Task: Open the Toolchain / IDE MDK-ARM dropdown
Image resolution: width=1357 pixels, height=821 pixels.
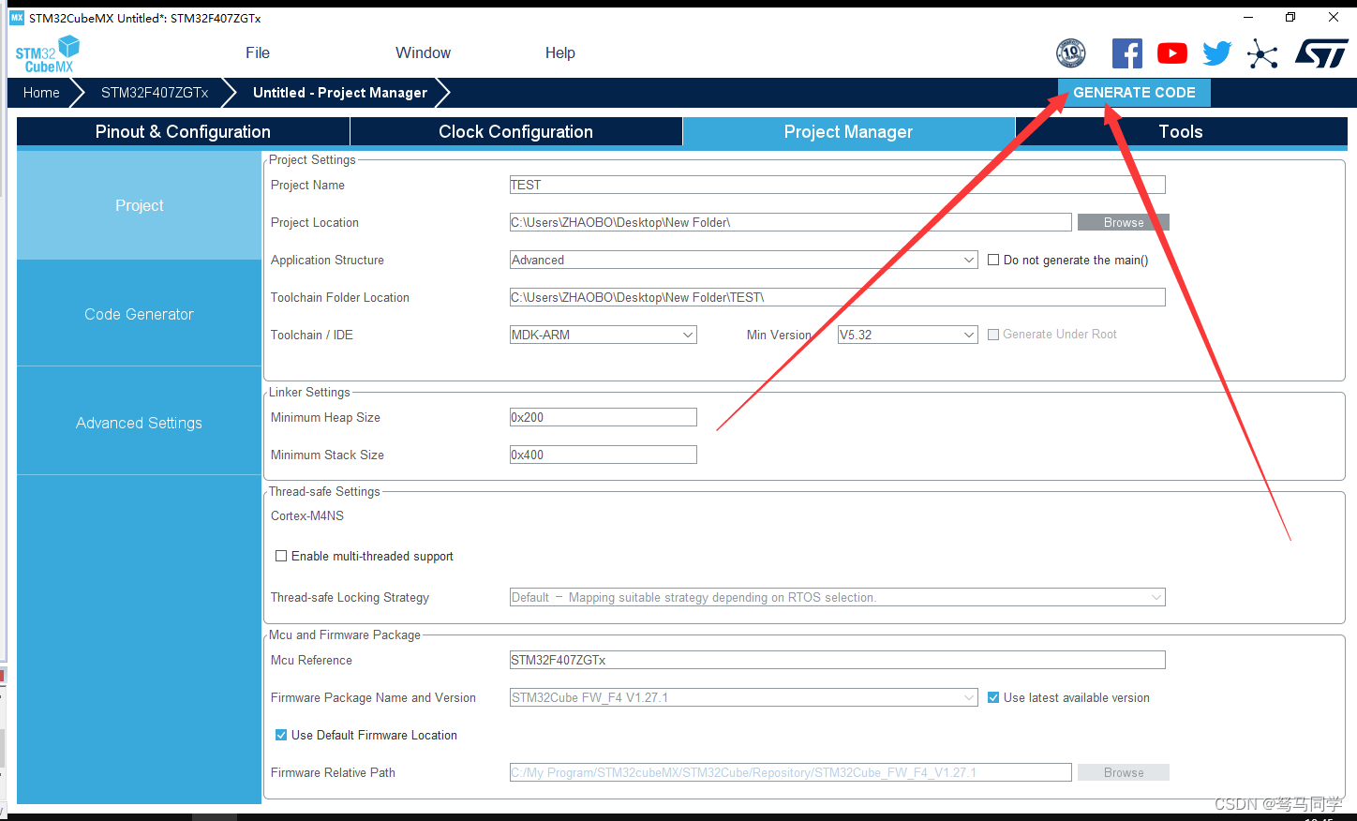Action: [604, 335]
